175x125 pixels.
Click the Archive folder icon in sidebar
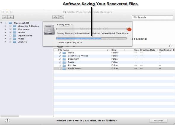point(15,42)
